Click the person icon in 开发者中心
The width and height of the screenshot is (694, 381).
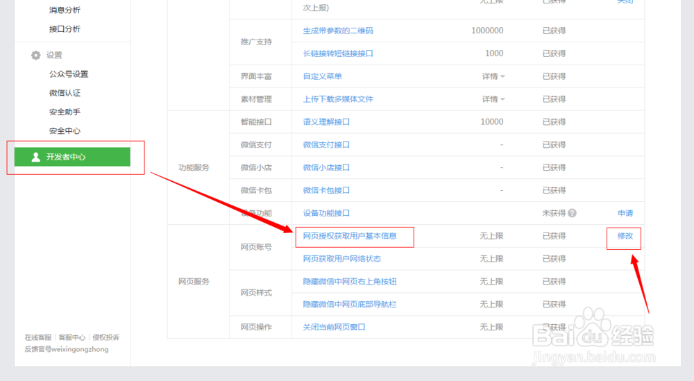click(x=36, y=157)
